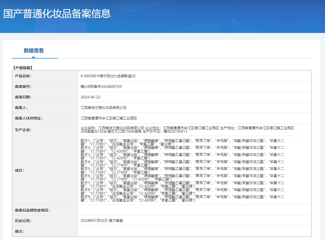
Task: Click the empty 备注 value cell
Action: pos(194,231)
